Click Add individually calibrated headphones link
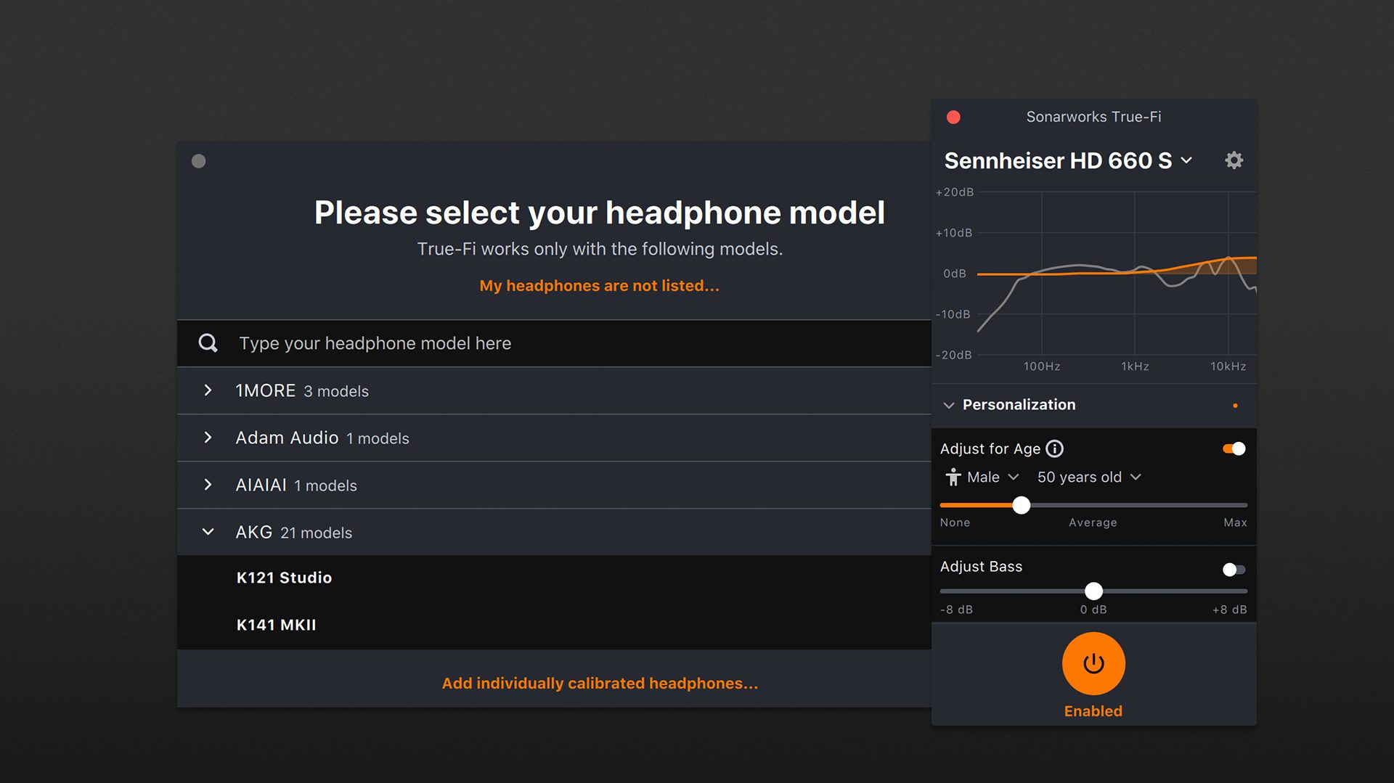 pos(600,684)
